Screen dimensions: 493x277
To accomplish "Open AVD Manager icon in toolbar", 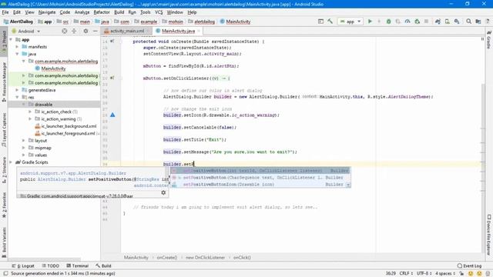I will (x=447, y=22).
